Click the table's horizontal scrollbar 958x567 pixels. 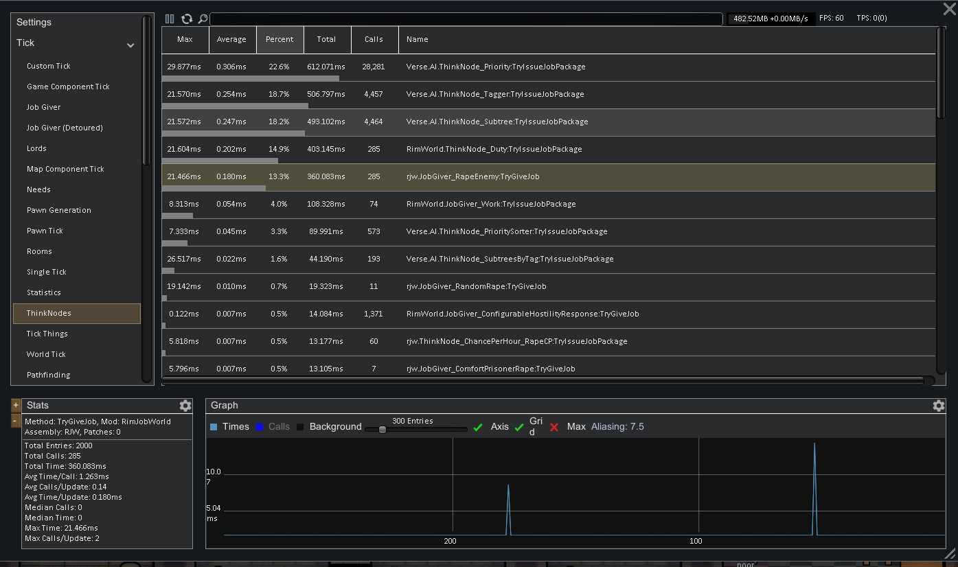click(543, 380)
